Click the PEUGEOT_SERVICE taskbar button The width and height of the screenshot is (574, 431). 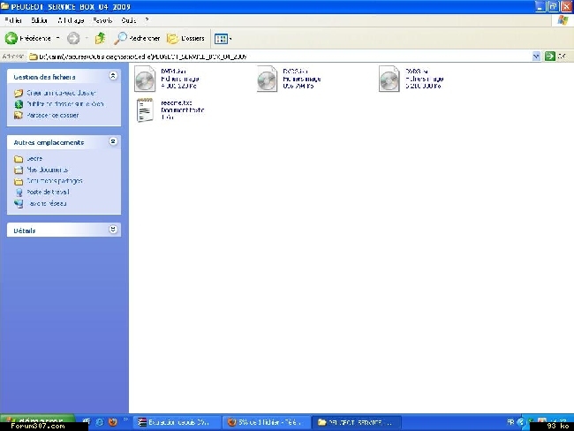357,422
